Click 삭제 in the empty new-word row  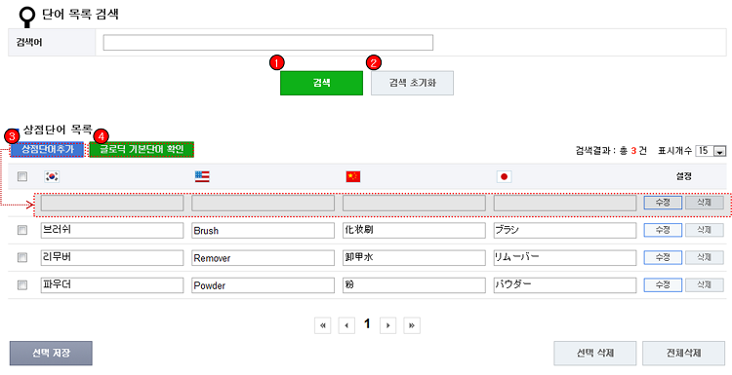point(705,203)
